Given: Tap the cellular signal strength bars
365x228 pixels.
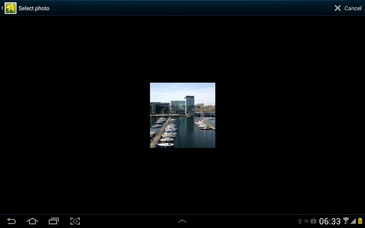Looking at the screenshot, I should (353, 221).
